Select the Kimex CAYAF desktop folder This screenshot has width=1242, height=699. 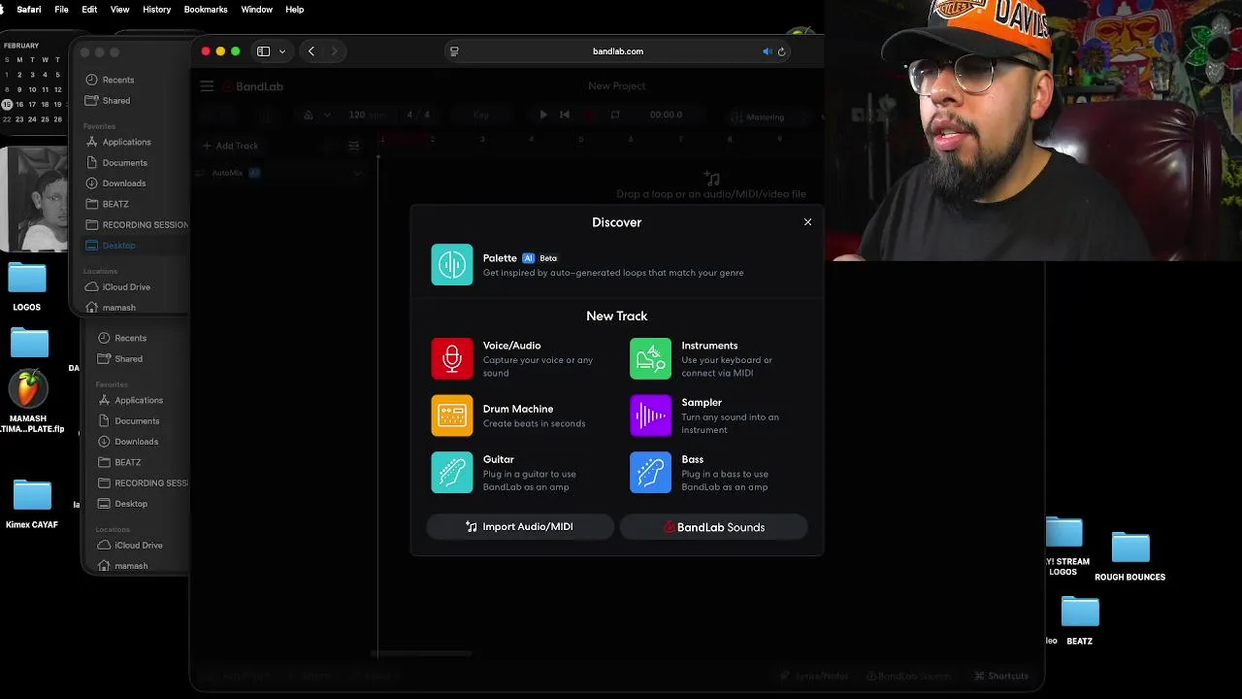[x=32, y=495]
